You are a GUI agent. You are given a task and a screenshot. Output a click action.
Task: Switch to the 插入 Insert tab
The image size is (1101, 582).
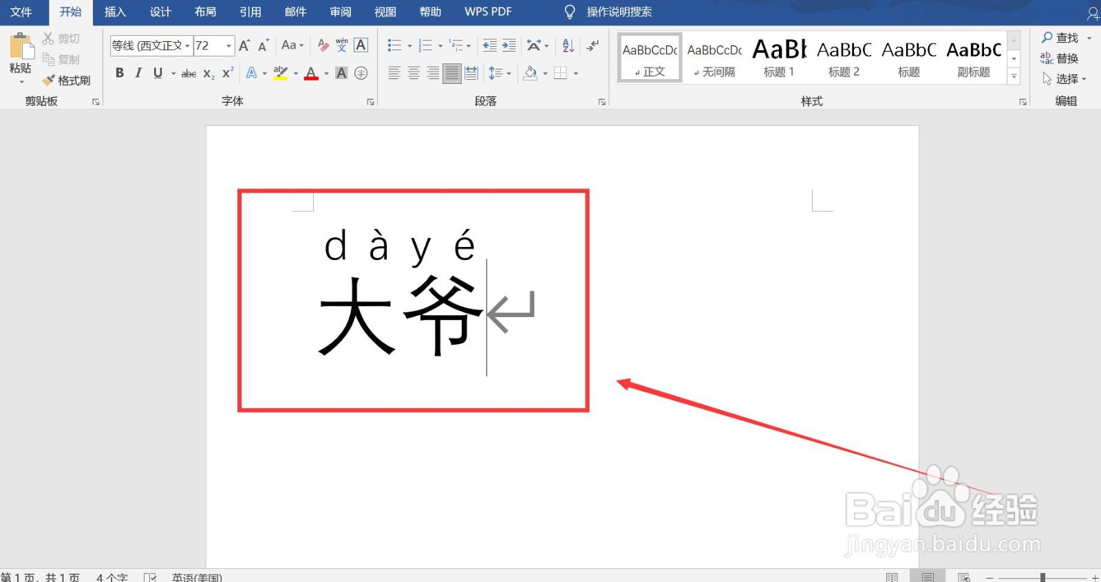[115, 12]
